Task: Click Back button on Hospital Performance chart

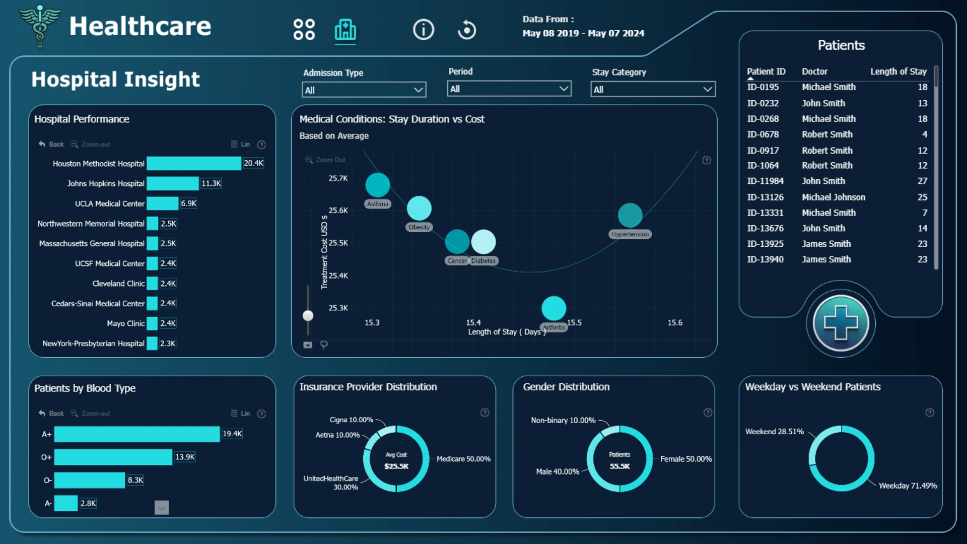Action: (51, 144)
